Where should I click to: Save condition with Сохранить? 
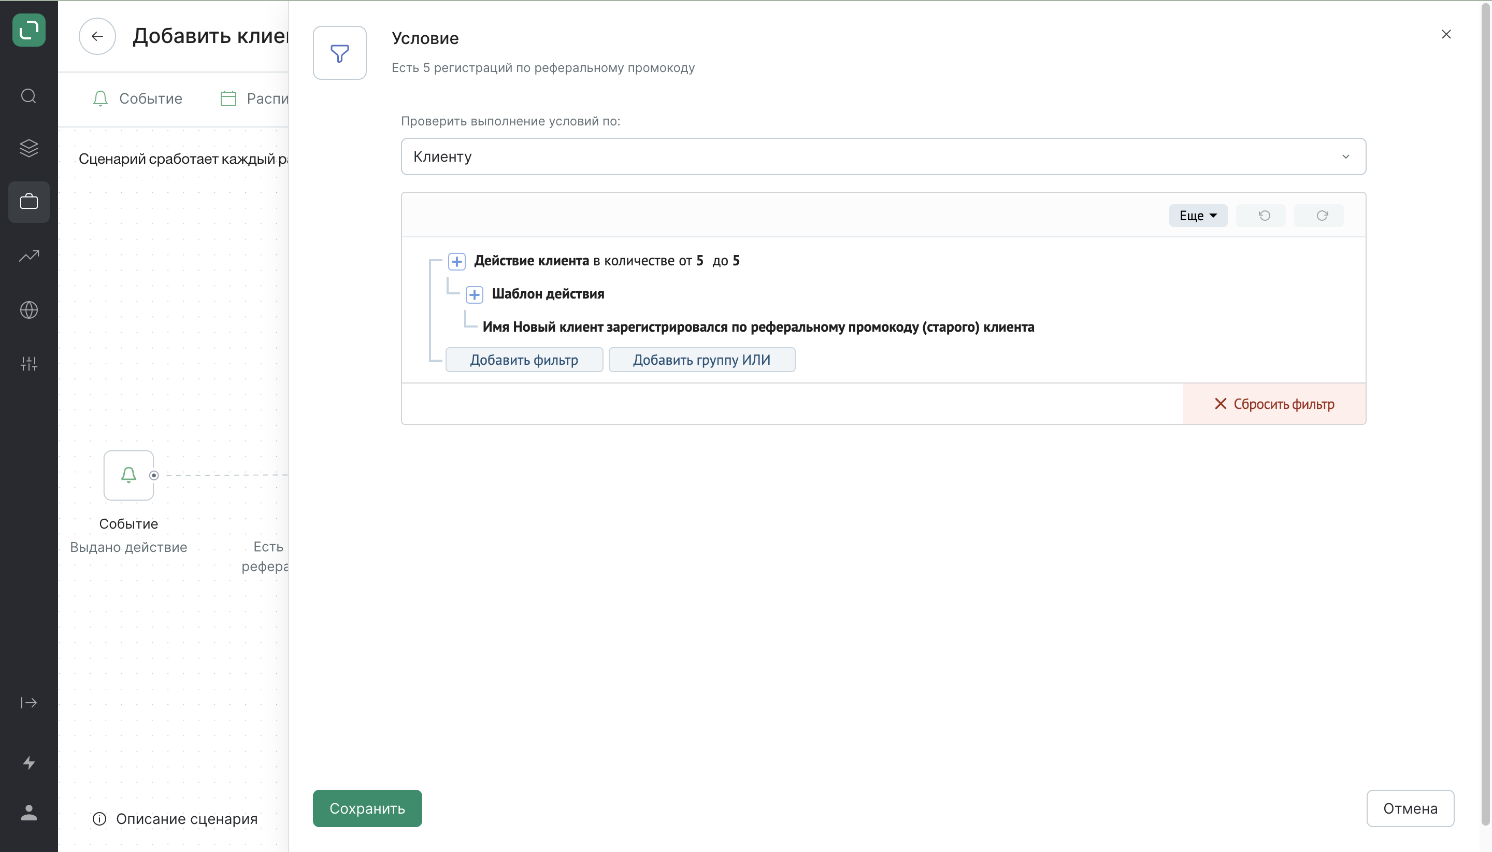367,808
